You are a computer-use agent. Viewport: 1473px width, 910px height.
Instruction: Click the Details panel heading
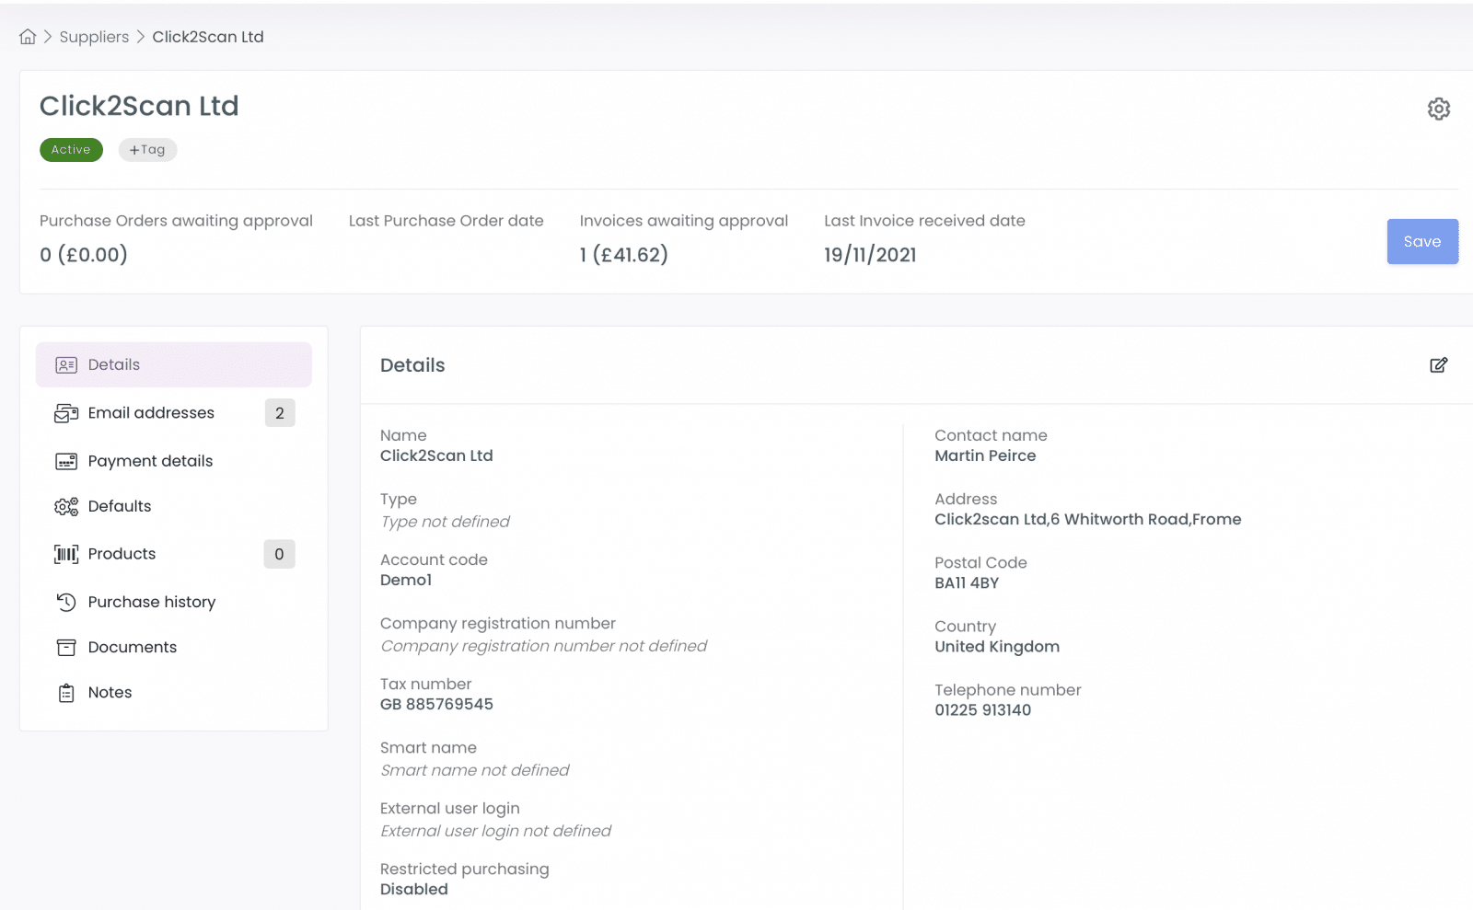pyautogui.click(x=412, y=365)
